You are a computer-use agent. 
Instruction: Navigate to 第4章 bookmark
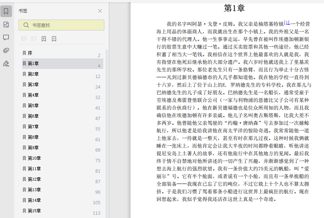(63, 95)
